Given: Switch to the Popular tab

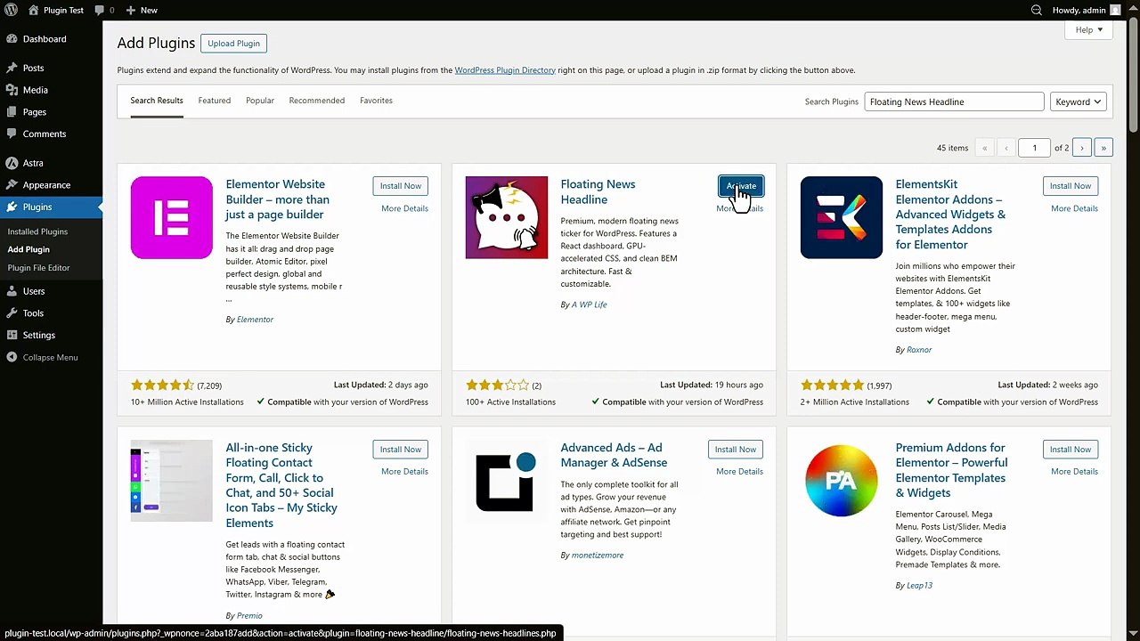Looking at the screenshot, I should coord(260,101).
